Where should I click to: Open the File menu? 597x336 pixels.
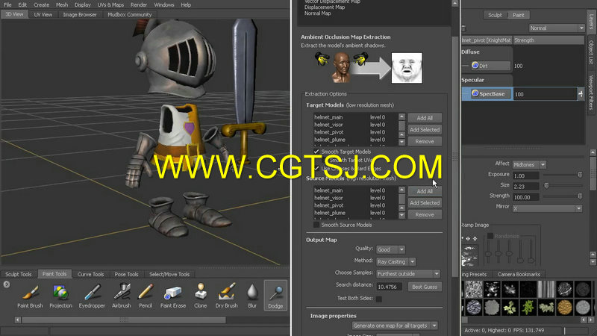click(x=7, y=5)
